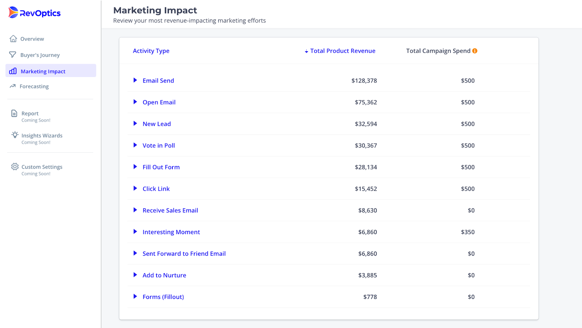Sort by Total Product Revenue column
The image size is (582, 328).
(342, 51)
